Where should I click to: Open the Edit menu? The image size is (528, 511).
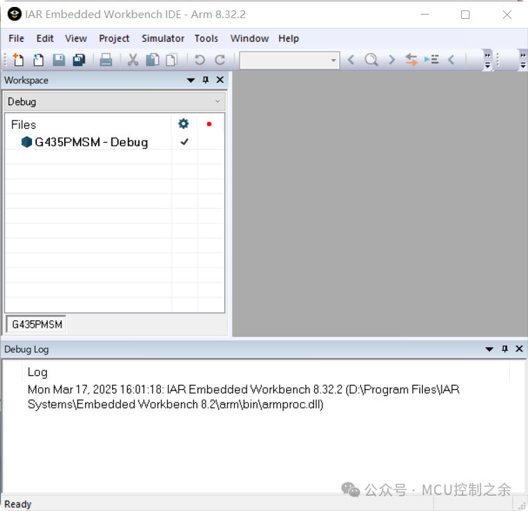(x=45, y=38)
